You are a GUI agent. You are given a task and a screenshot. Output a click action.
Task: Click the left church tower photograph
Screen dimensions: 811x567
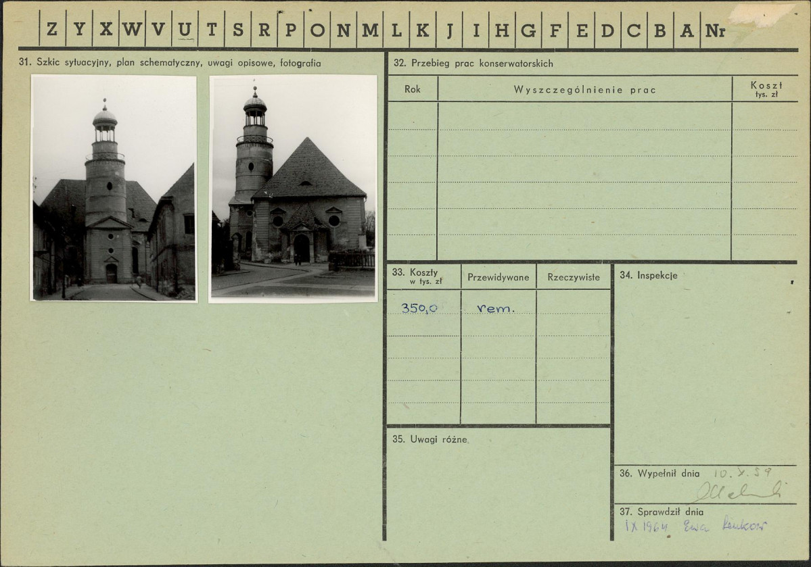click(x=114, y=188)
